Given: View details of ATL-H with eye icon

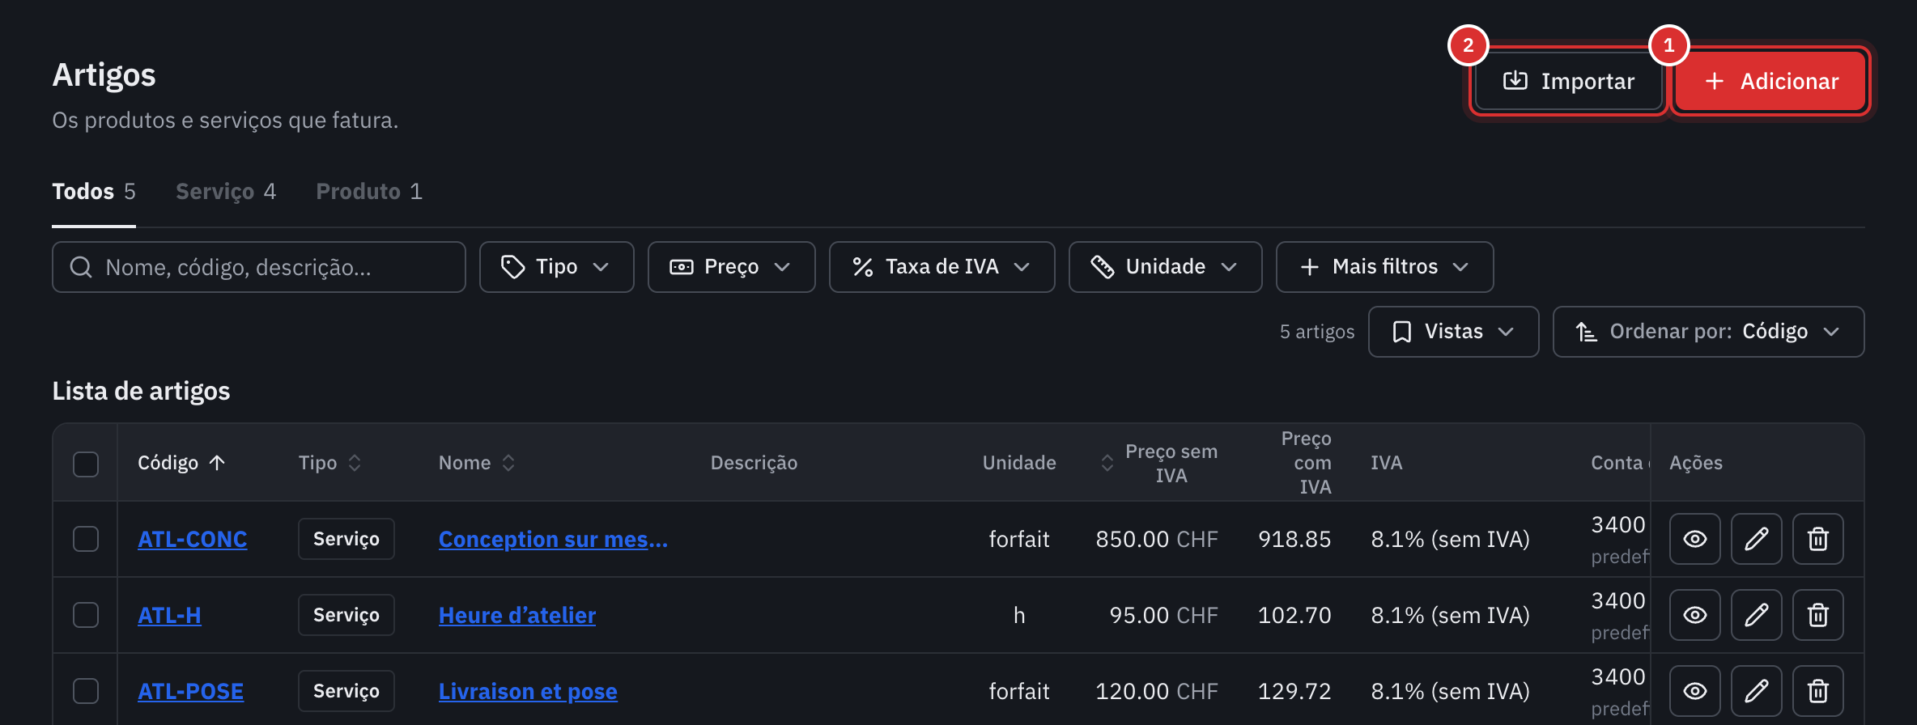Looking at the screenshot, I should point(1694,615).
